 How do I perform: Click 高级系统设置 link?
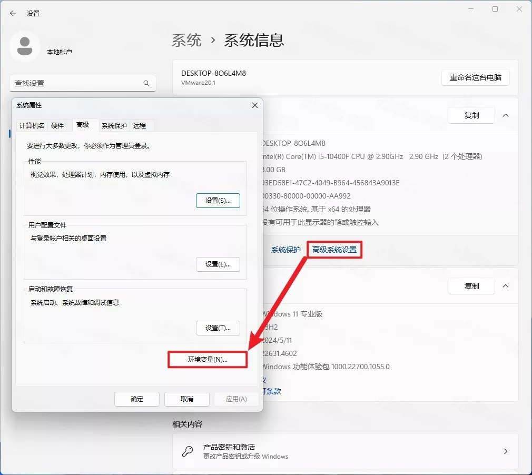coord(334,250)
